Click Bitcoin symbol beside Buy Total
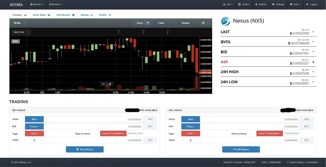326x167 pixels. coord(34,140)
